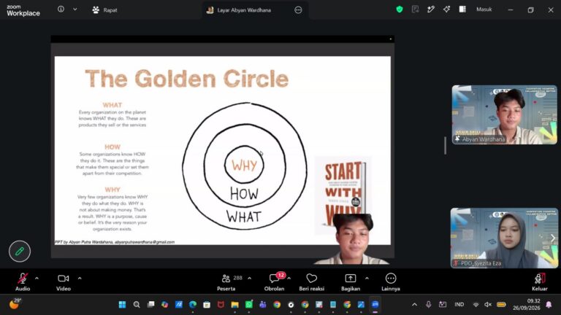The width and height of the screenshot is (561, 315).
Task: Click the Masuk sign-in button
Action: tap(484, 9)
